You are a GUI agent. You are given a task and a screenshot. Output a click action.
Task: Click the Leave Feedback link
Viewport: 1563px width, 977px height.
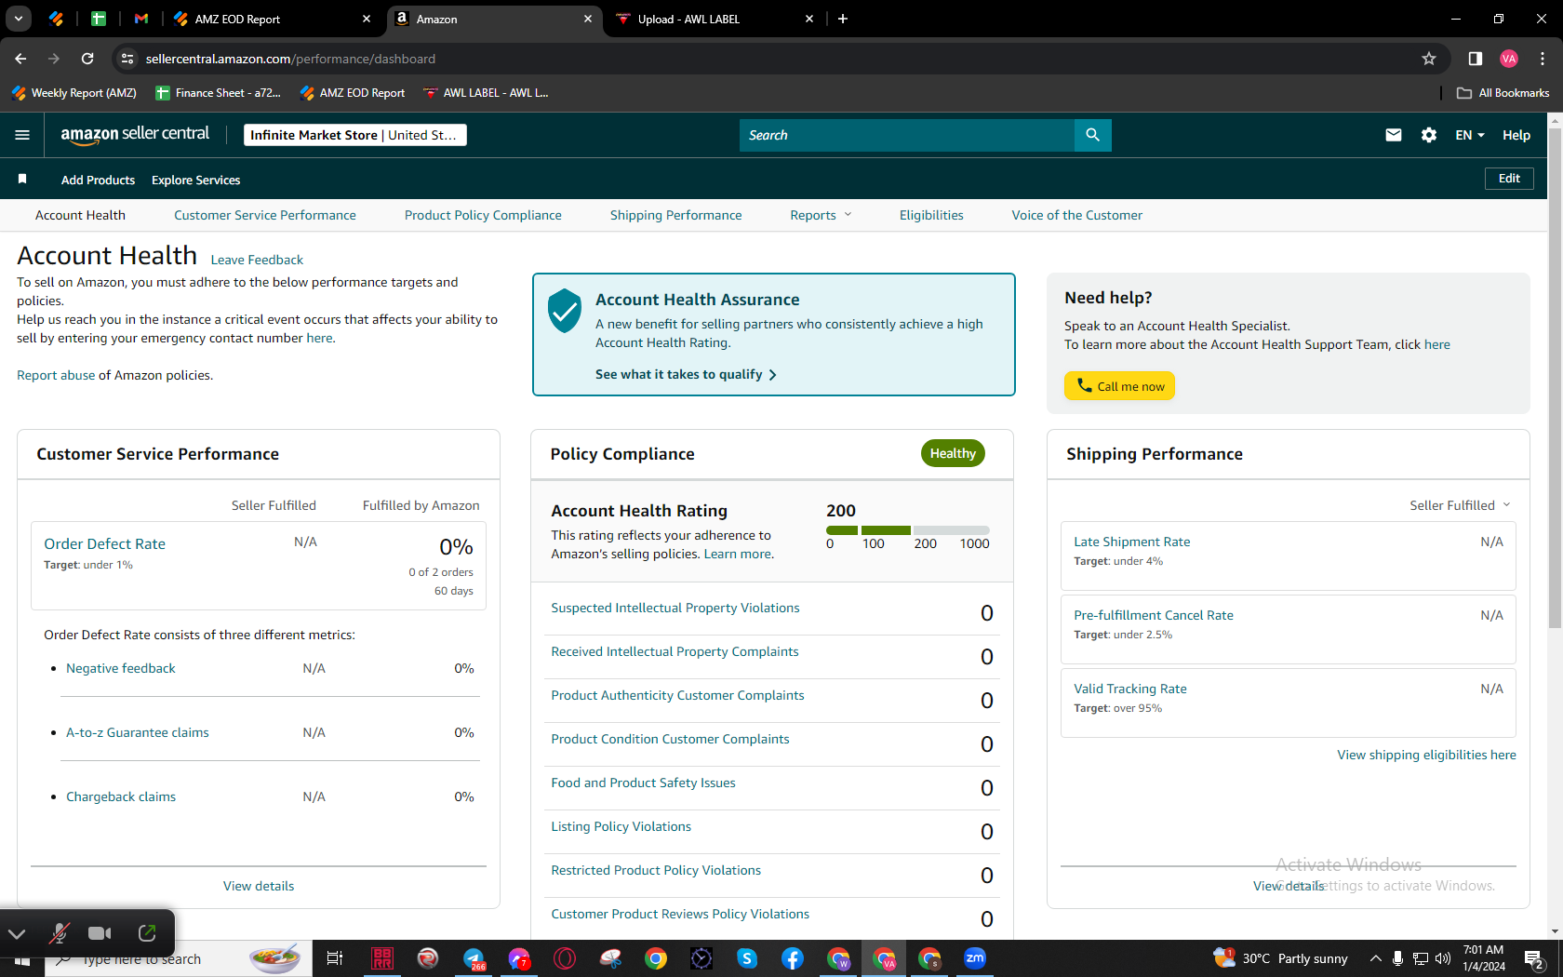[257, 260]
